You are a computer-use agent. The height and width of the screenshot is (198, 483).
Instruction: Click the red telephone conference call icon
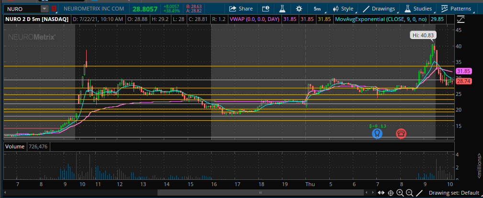[x=401, y=133]
